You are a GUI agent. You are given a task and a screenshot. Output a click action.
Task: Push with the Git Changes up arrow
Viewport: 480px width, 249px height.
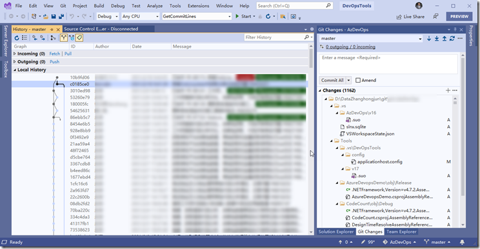pos(445,38)
